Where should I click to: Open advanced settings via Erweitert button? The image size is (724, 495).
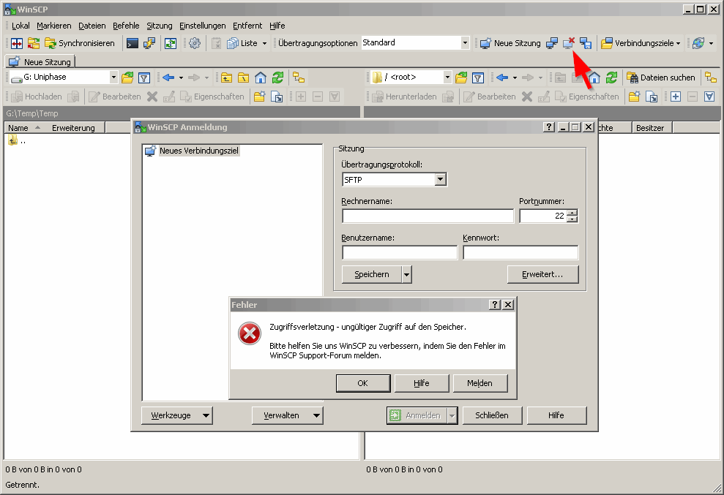(542, 274)
